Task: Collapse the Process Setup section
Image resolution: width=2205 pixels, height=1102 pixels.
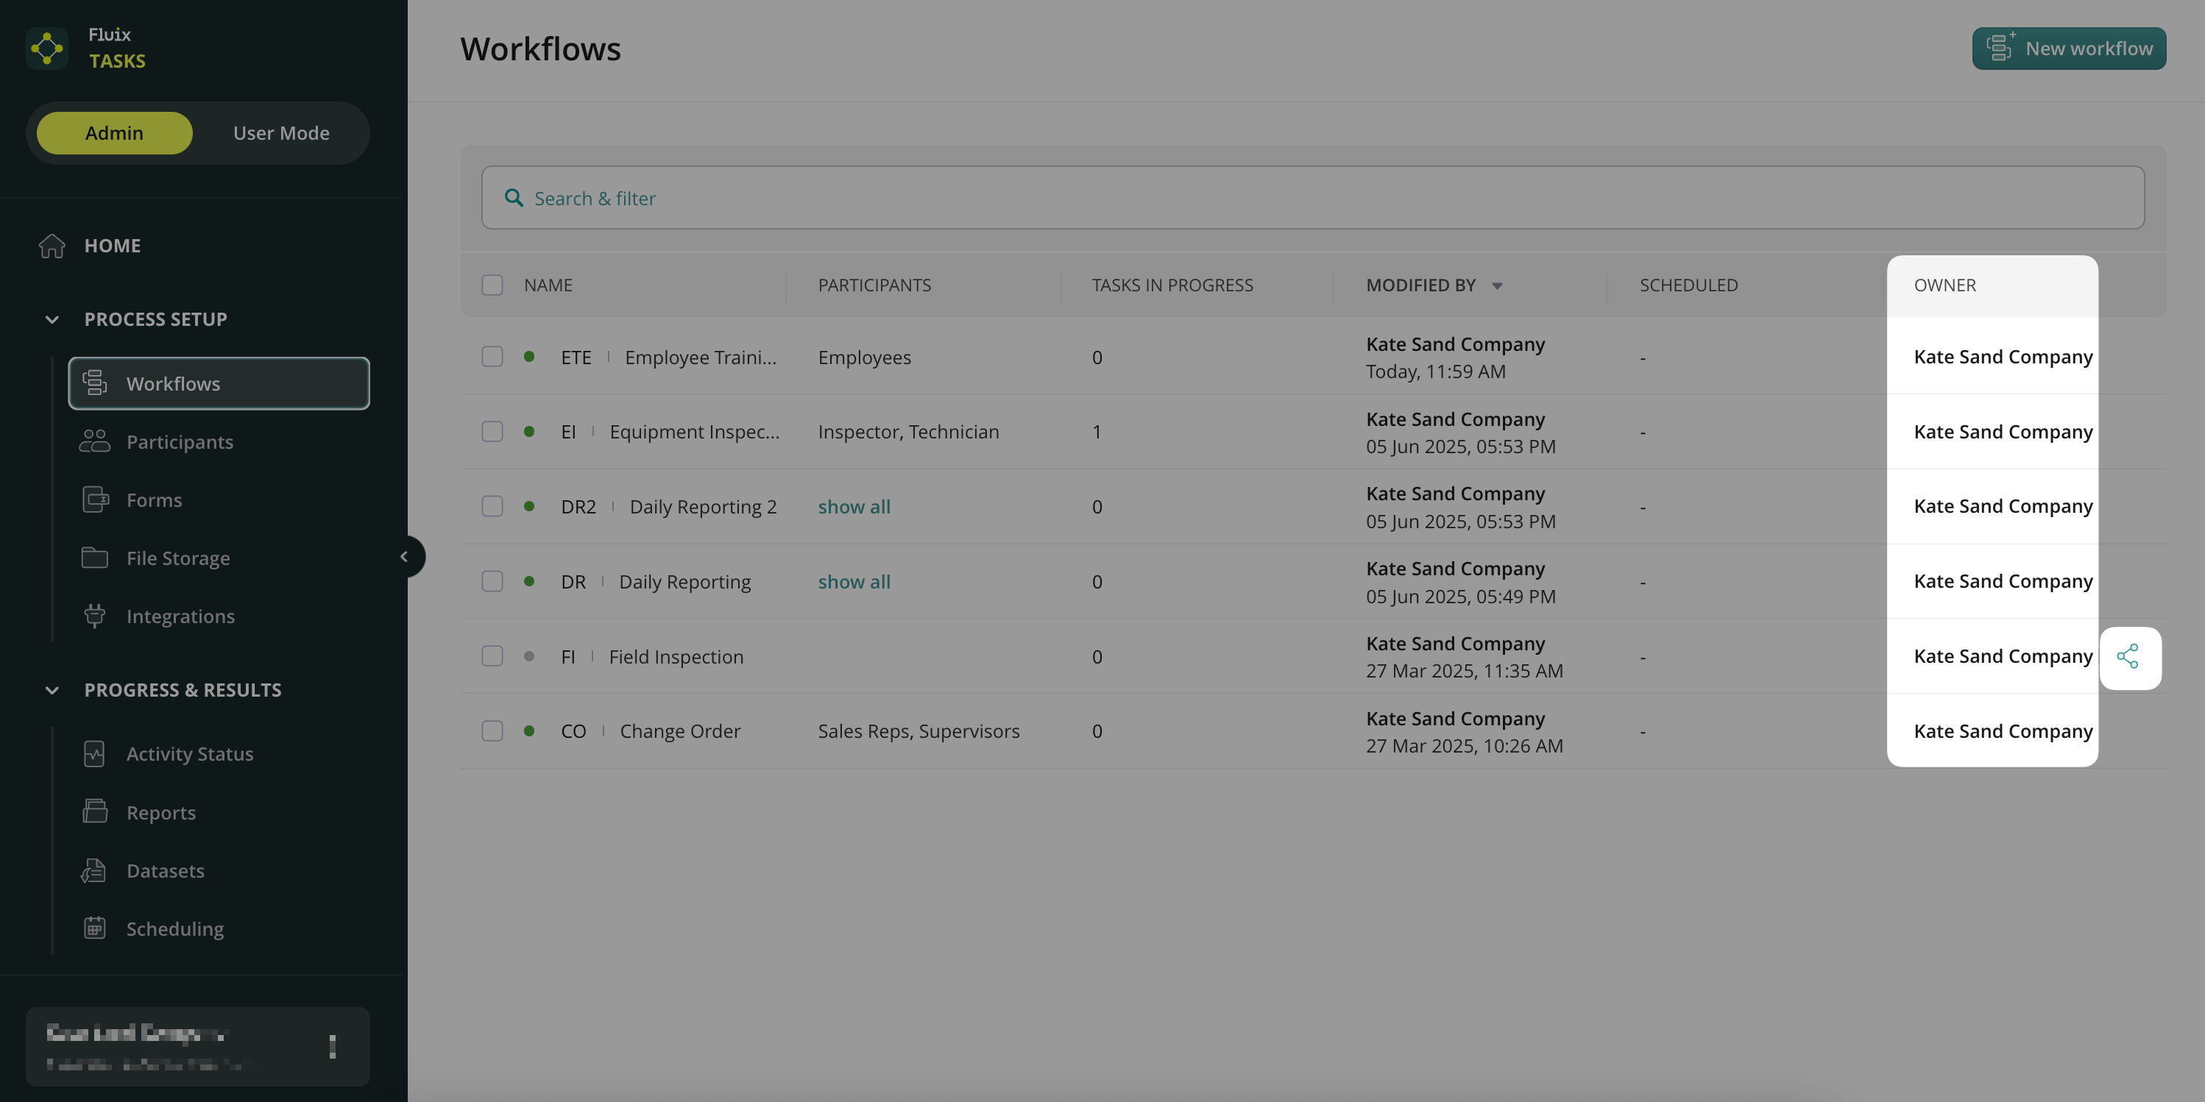Action: (52, 319)
